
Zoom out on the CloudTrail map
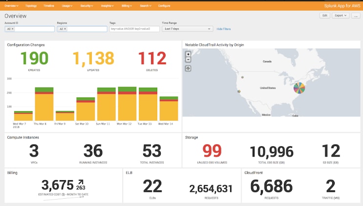(188, 60)
